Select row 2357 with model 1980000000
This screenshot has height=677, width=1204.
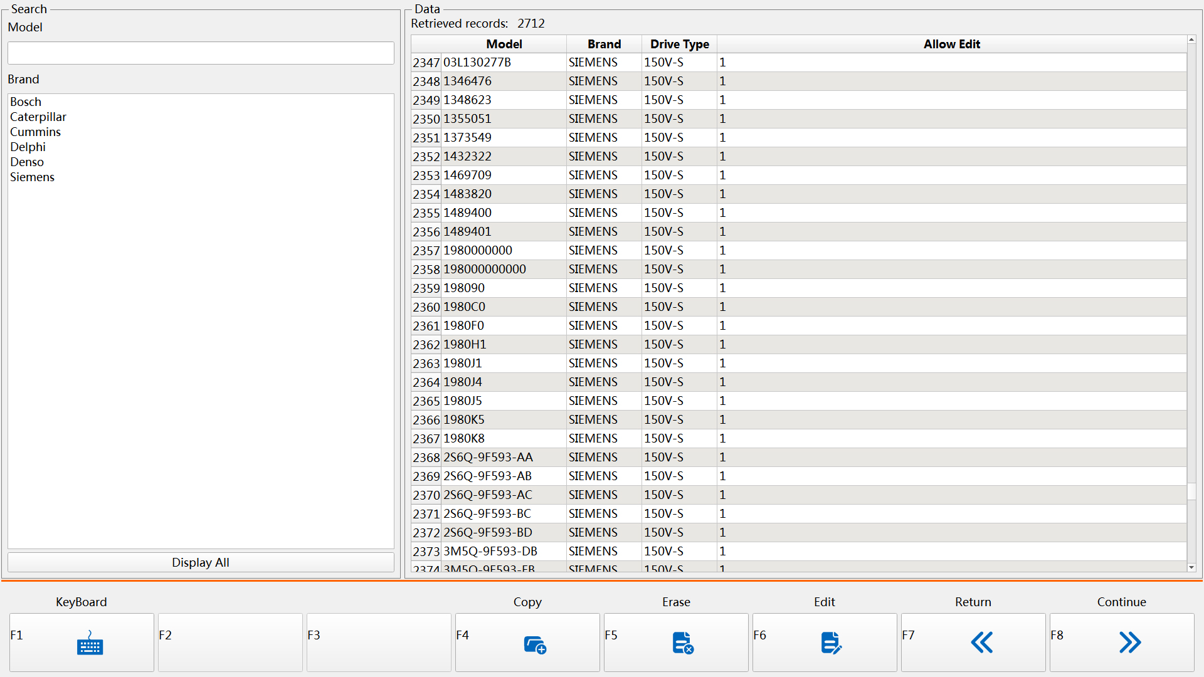(x=478, y=250)
